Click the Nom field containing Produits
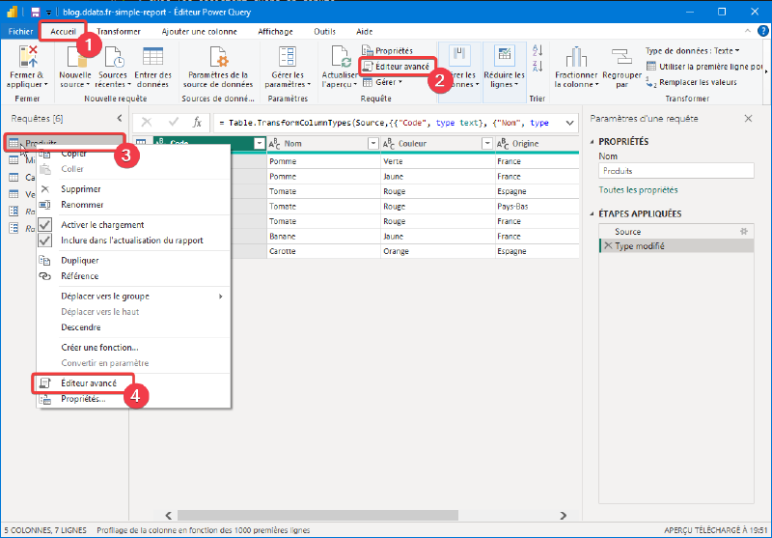Screen dimensions: 772x538 676,171
